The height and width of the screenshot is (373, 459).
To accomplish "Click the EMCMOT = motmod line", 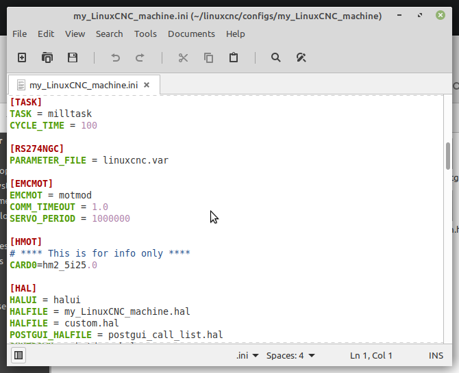I will click(x=51, y=195).
